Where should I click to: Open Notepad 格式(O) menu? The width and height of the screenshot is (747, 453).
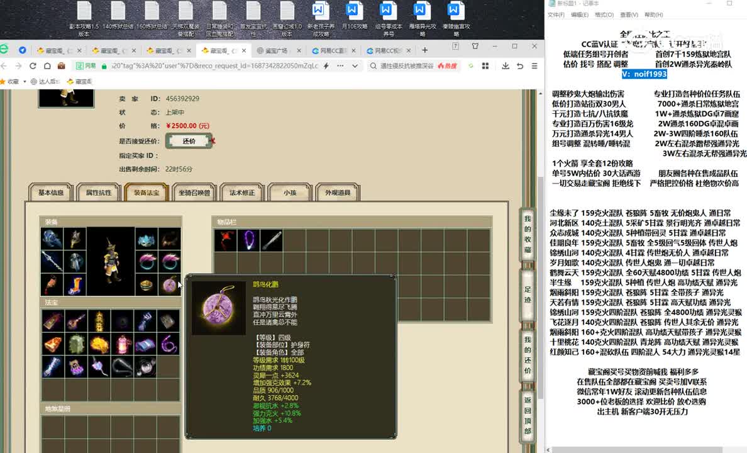(x=604, y=14)
